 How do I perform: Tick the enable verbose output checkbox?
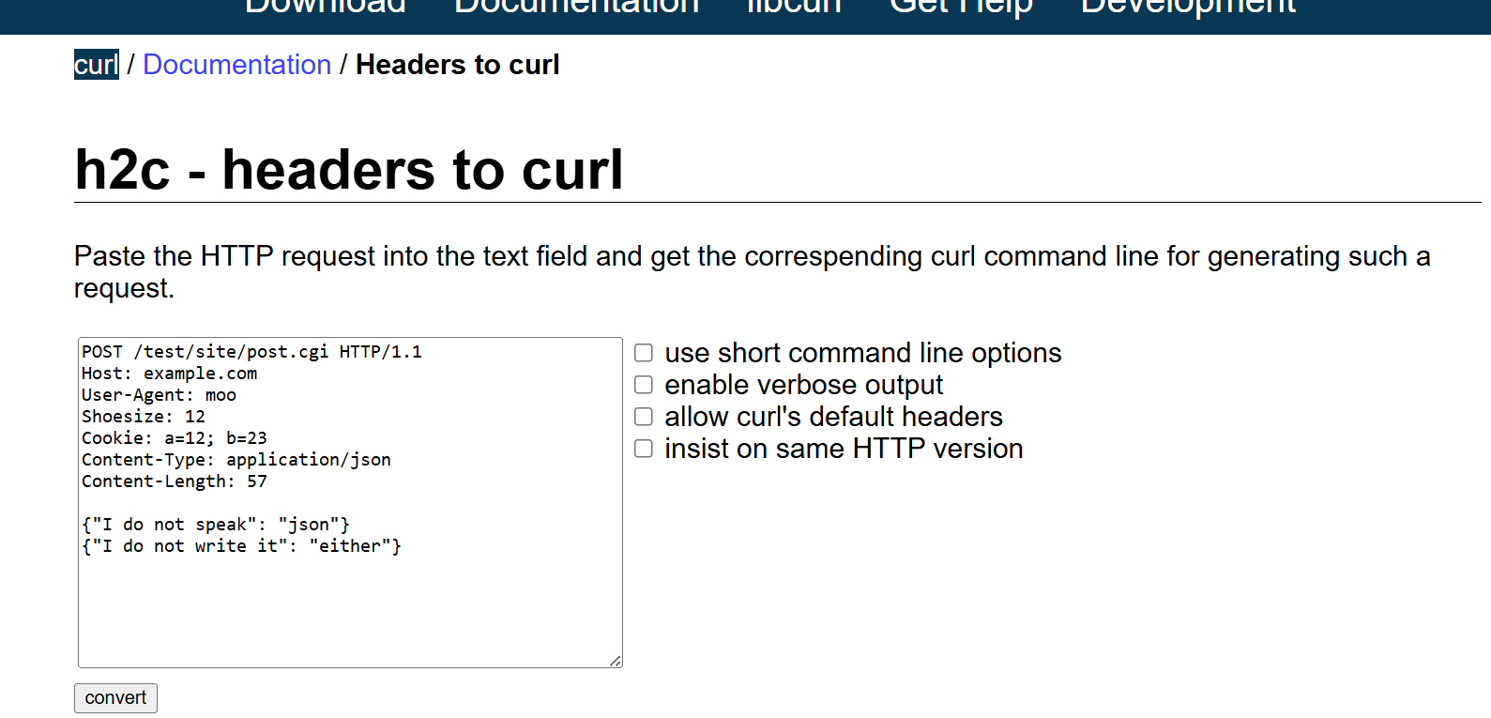[644, 385]
